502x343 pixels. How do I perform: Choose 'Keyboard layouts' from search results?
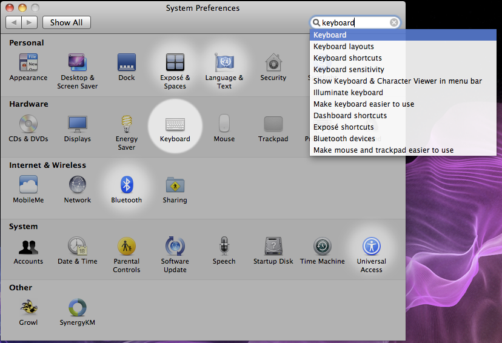(x=403, y=47)
